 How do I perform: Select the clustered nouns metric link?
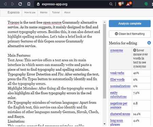click(x=120, y=114)
